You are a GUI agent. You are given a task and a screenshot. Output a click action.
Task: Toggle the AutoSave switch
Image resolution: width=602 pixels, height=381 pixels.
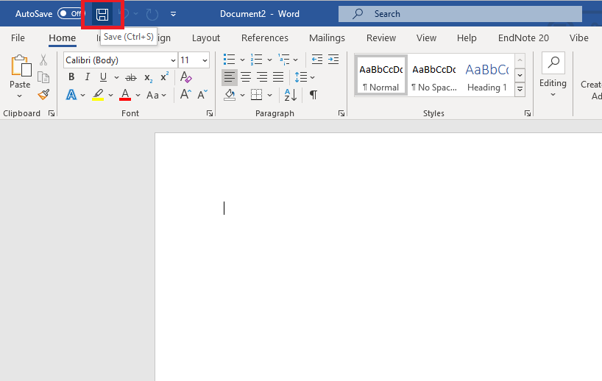point(70,14)
